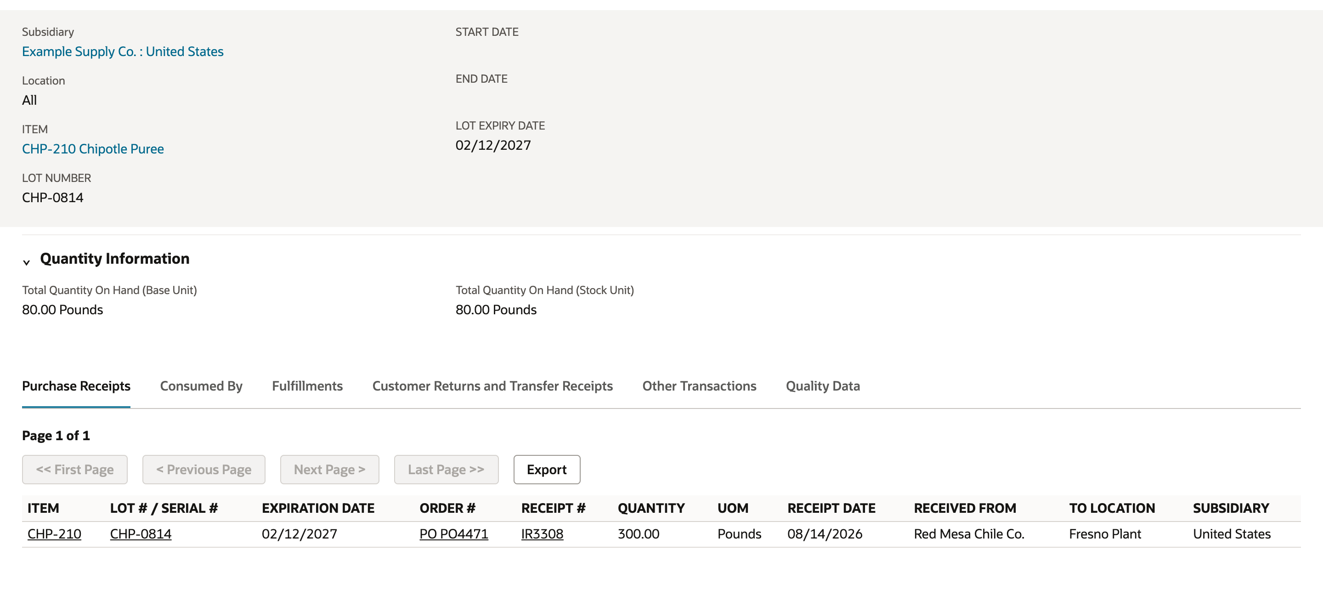Click the ORDER # column header
Screen dimensions: 1323x601
coord(447,509)
